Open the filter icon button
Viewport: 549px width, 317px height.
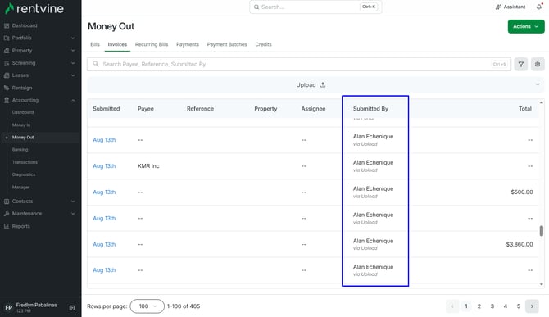click(520, 64)
